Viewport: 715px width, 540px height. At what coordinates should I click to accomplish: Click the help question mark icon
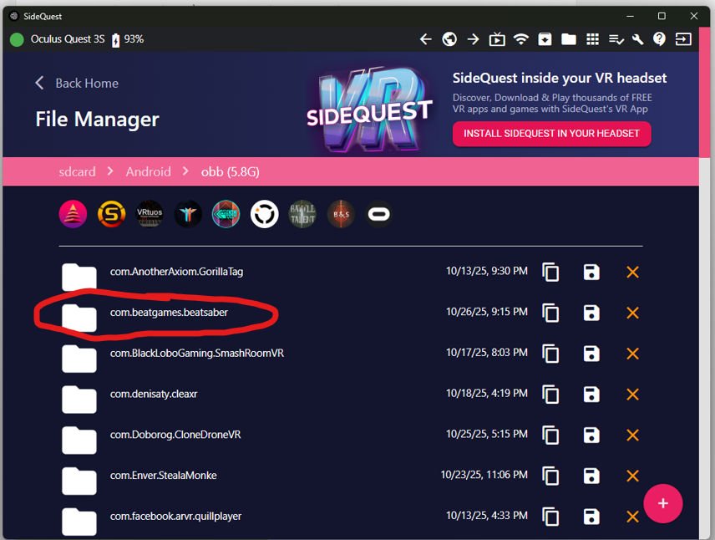[659, 39]
